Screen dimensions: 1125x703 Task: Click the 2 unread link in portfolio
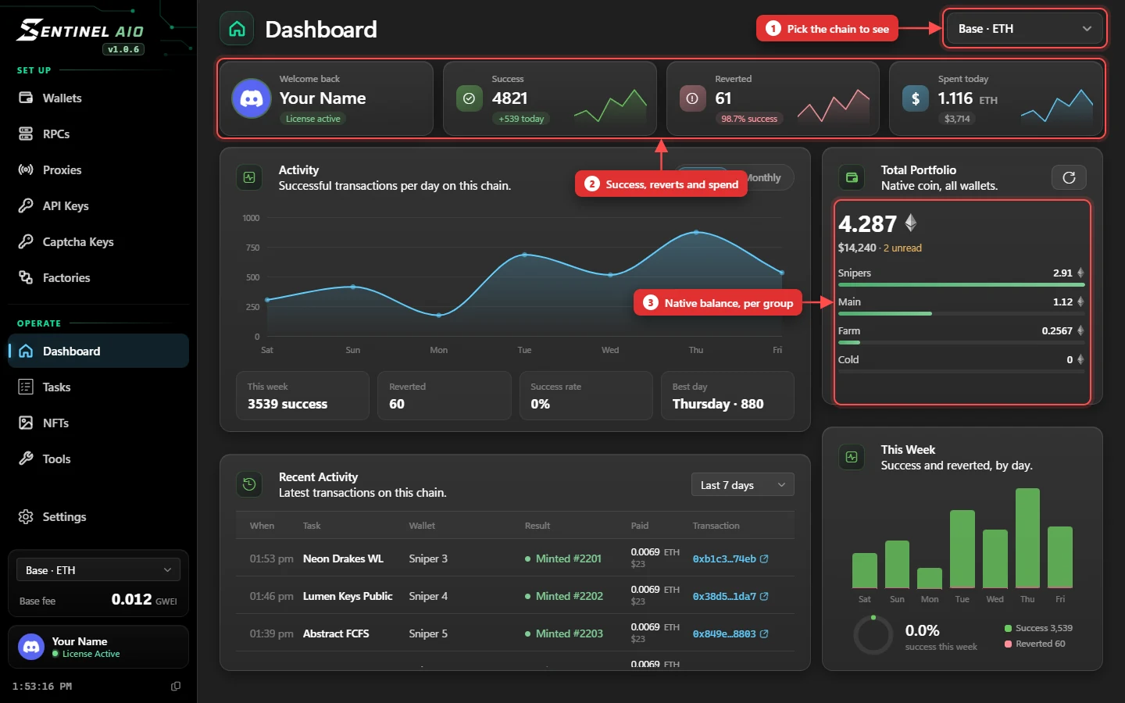(902, 248)
